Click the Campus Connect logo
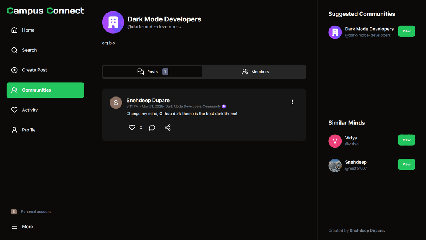426x240 pixels. [x=45, y=11]
